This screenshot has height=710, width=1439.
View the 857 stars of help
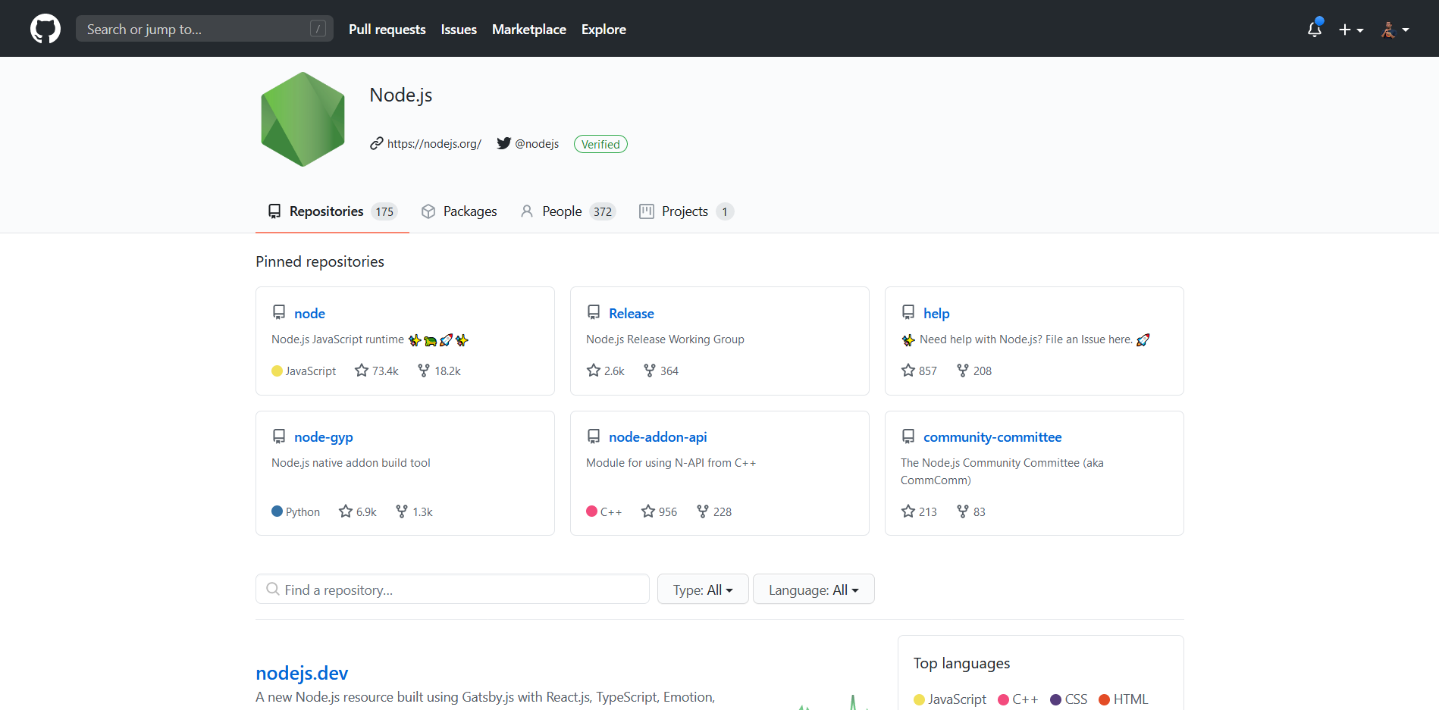pyautogui.click(x=919, y=371)
